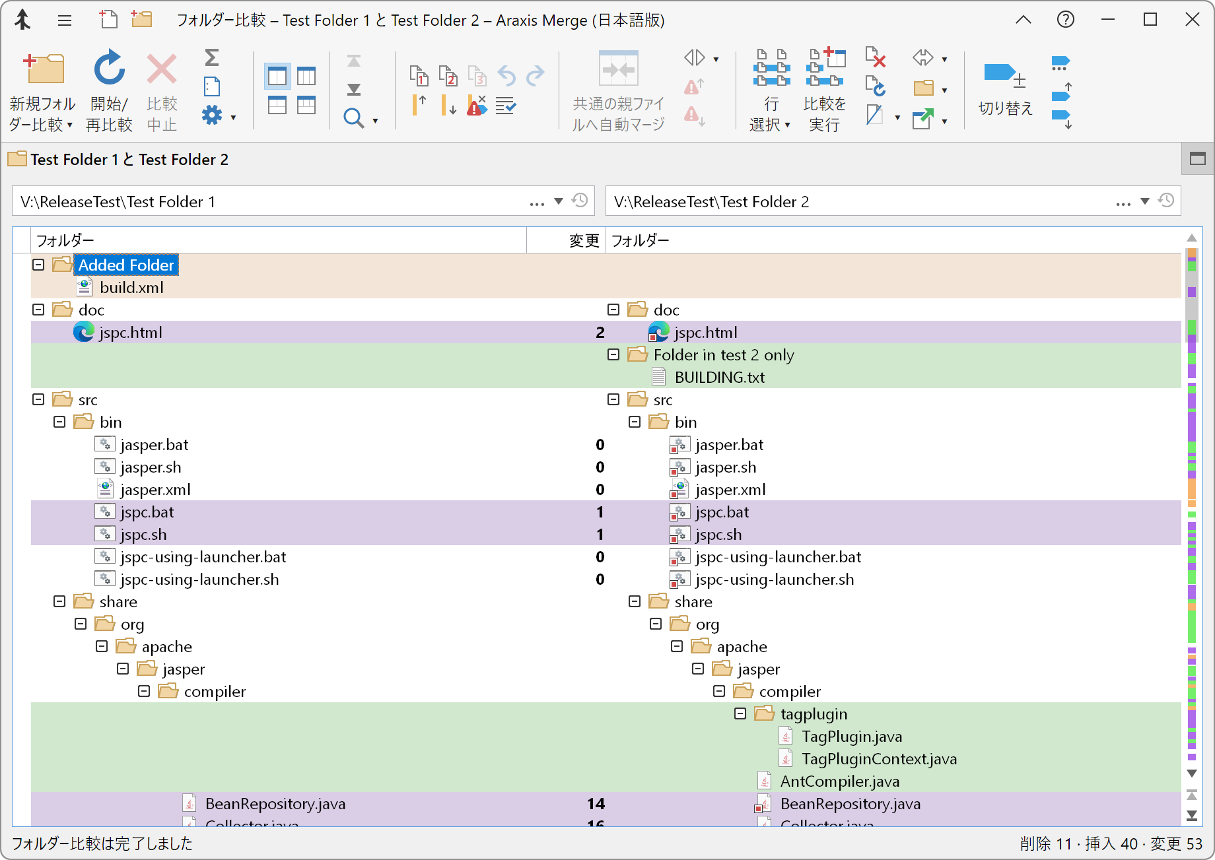
Task: Click the Start/Recompare refresh icon
Action: pos(109,69)
